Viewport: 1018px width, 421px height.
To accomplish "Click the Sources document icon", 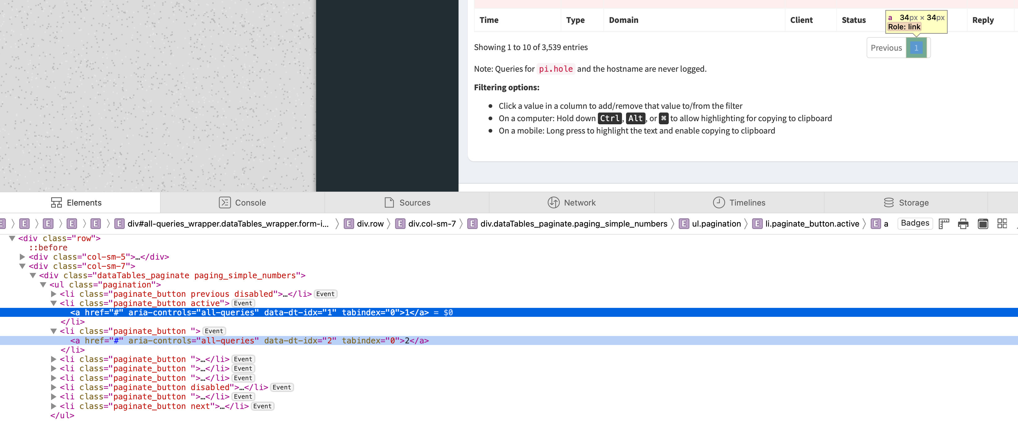I will [x=389, y=202].
